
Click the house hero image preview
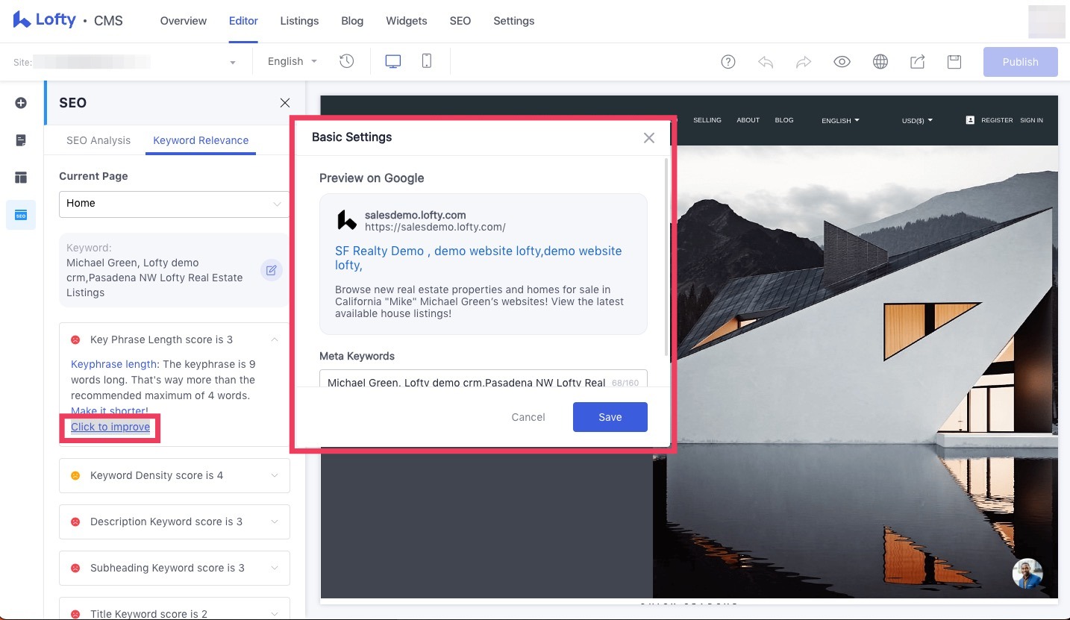tap(855, 371)
